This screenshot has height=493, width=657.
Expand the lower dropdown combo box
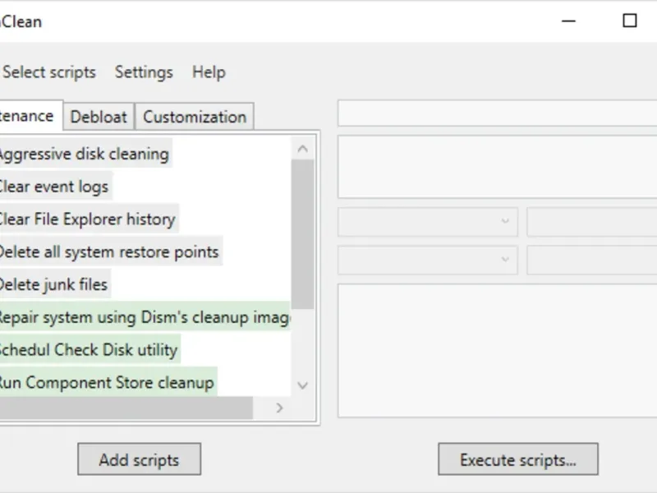[x=427, y=260]
